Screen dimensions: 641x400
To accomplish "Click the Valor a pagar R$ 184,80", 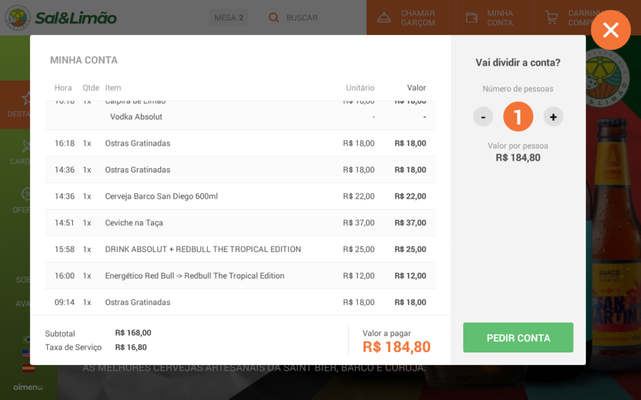I will pos(396,347).
